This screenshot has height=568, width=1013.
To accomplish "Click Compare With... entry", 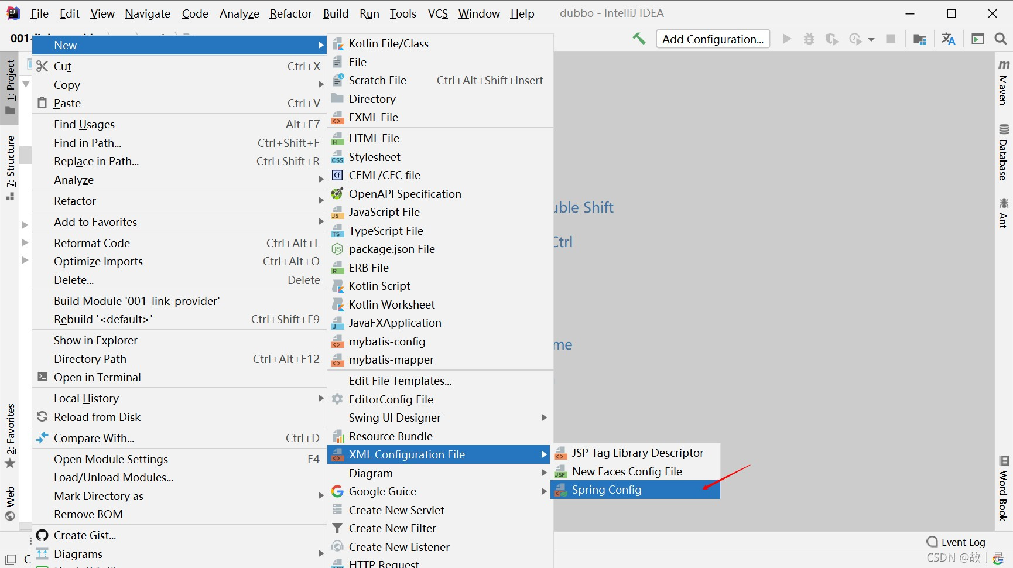I will click(179, 438).
